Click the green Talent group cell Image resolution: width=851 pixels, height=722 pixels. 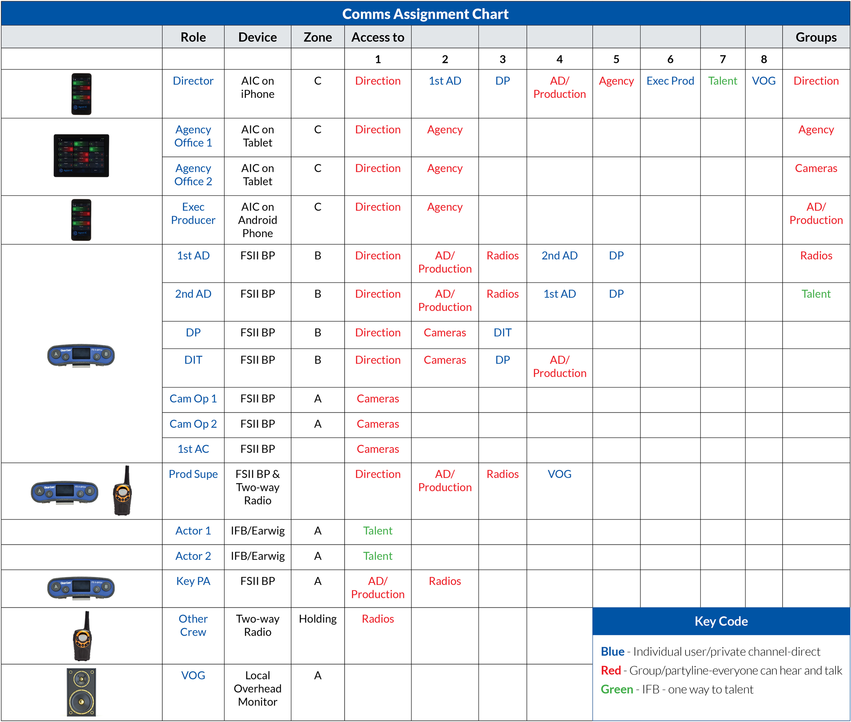pyautogui.click(x=816, y=294)
